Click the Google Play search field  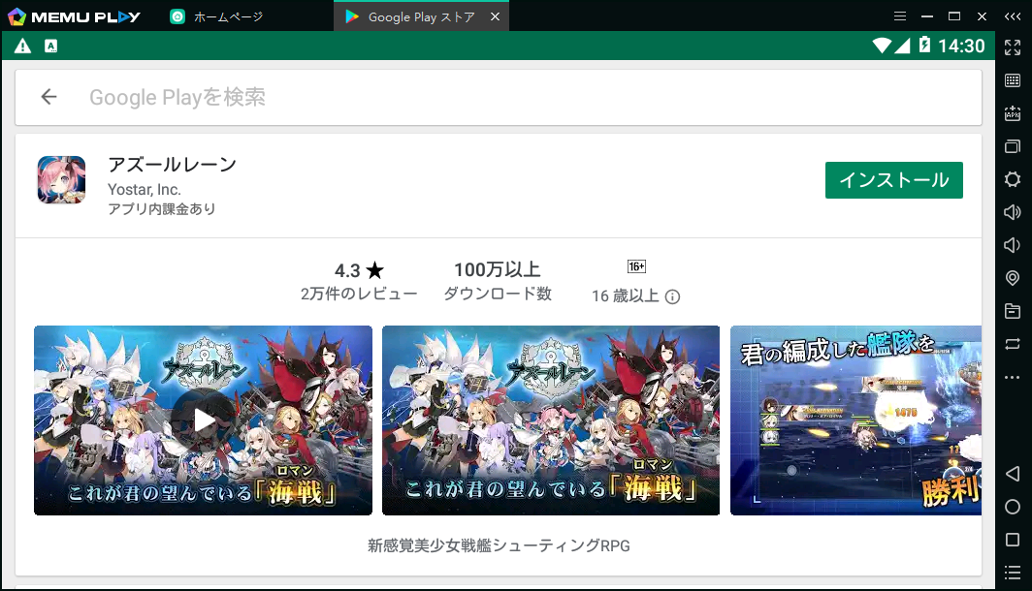pyautogui.click(x=388, y=97)
